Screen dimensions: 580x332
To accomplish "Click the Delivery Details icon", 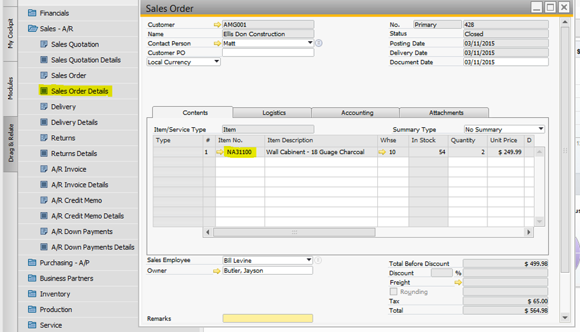I will [x=43, y=122].
